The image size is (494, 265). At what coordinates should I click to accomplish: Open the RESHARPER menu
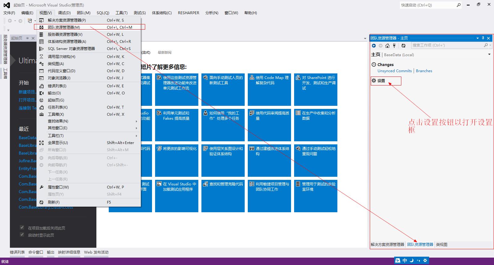[x=188, y=13]
